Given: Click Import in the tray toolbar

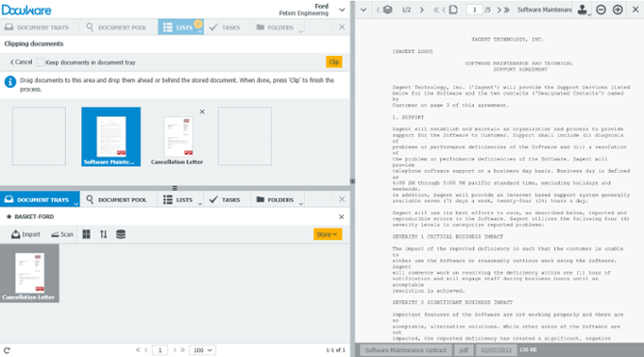Looking at the screenshot, I should pos(26,234).
